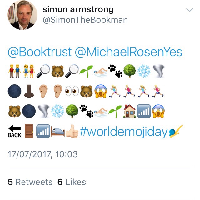Click the simon armstrong display name
Viewport: 200px width, 200px height.
click(78, 9)
